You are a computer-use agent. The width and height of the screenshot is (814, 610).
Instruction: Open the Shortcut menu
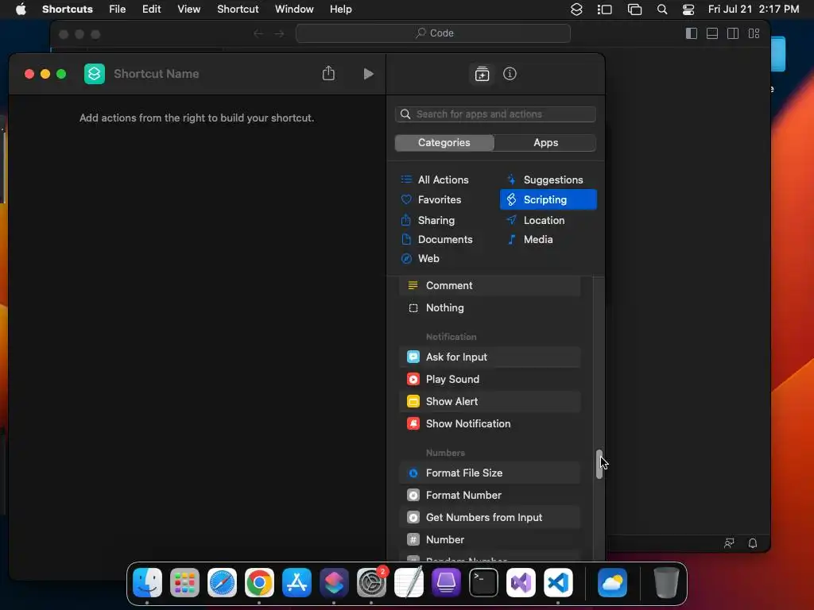238,10
